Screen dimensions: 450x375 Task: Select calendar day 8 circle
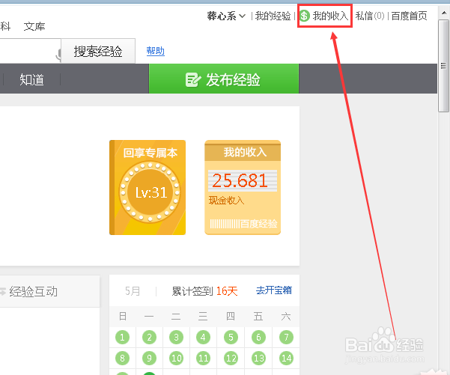122,358
